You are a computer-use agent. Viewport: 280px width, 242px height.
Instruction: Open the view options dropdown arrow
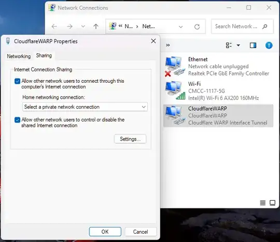(238, 45)
